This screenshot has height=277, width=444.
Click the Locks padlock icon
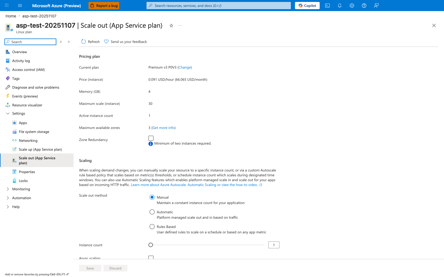[x=14, y=181]
